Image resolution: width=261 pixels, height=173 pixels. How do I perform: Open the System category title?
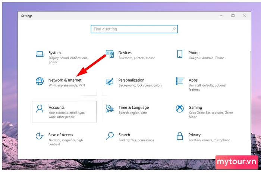click(x=54, y=53)
